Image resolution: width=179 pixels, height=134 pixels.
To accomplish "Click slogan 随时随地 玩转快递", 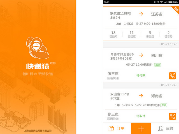I will [x=38, y=74].
